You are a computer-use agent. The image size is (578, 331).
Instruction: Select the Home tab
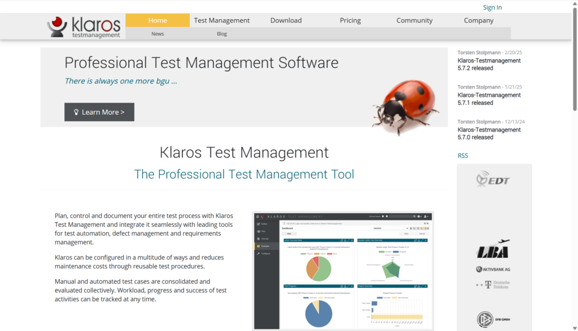coord(157,20)
